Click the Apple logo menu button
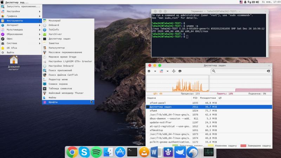Screen dimensions: 281x158 [x=2, y=2]
